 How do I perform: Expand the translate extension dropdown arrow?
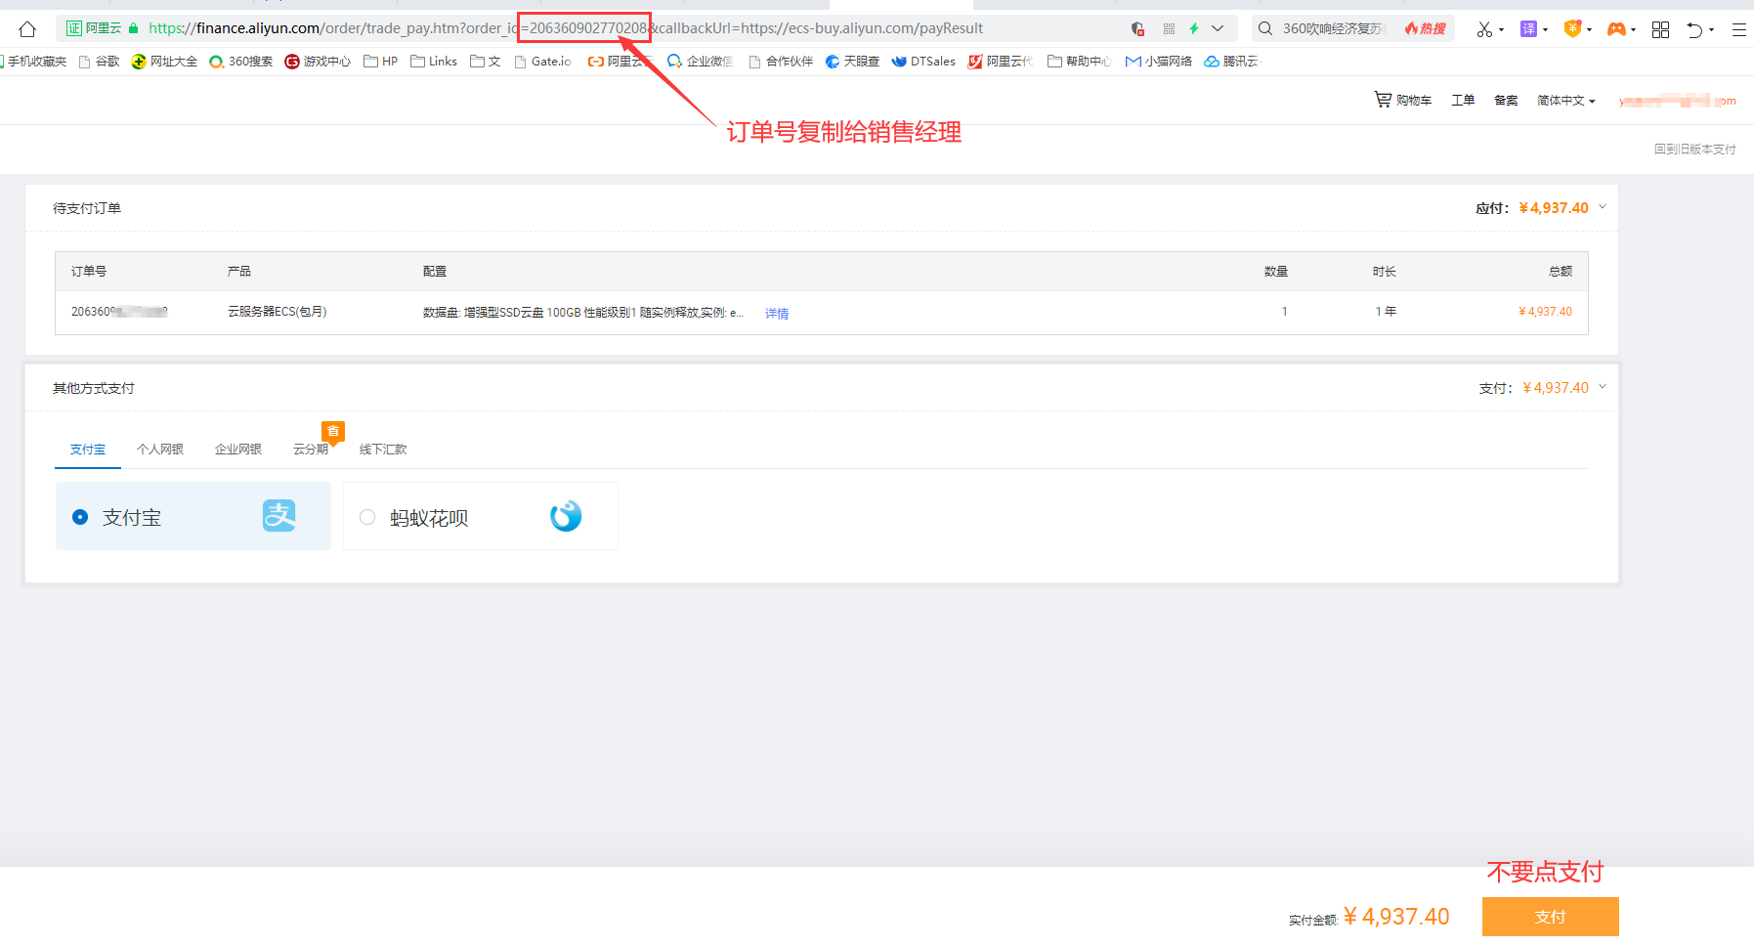[1545, 30]
